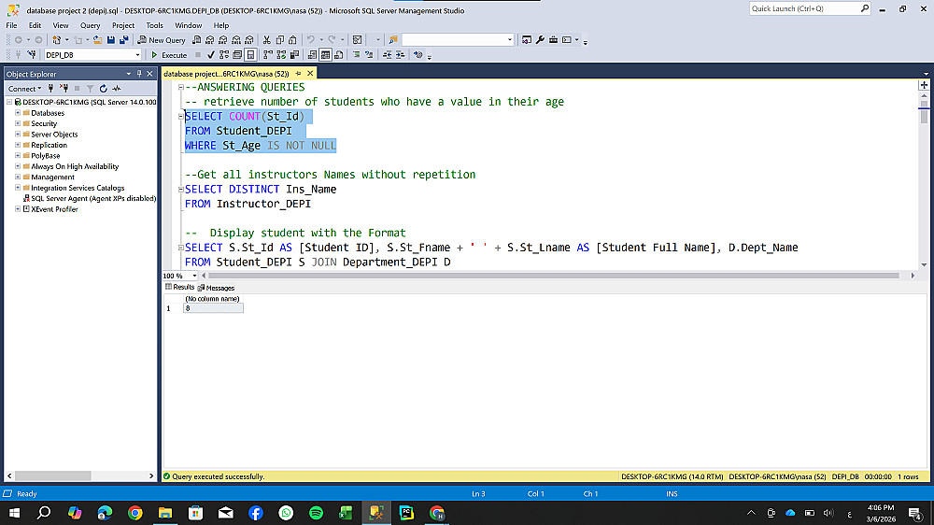Click the wrench Properties icon
The height and width of the screenshot is (525, 934).
coord(540,40)
